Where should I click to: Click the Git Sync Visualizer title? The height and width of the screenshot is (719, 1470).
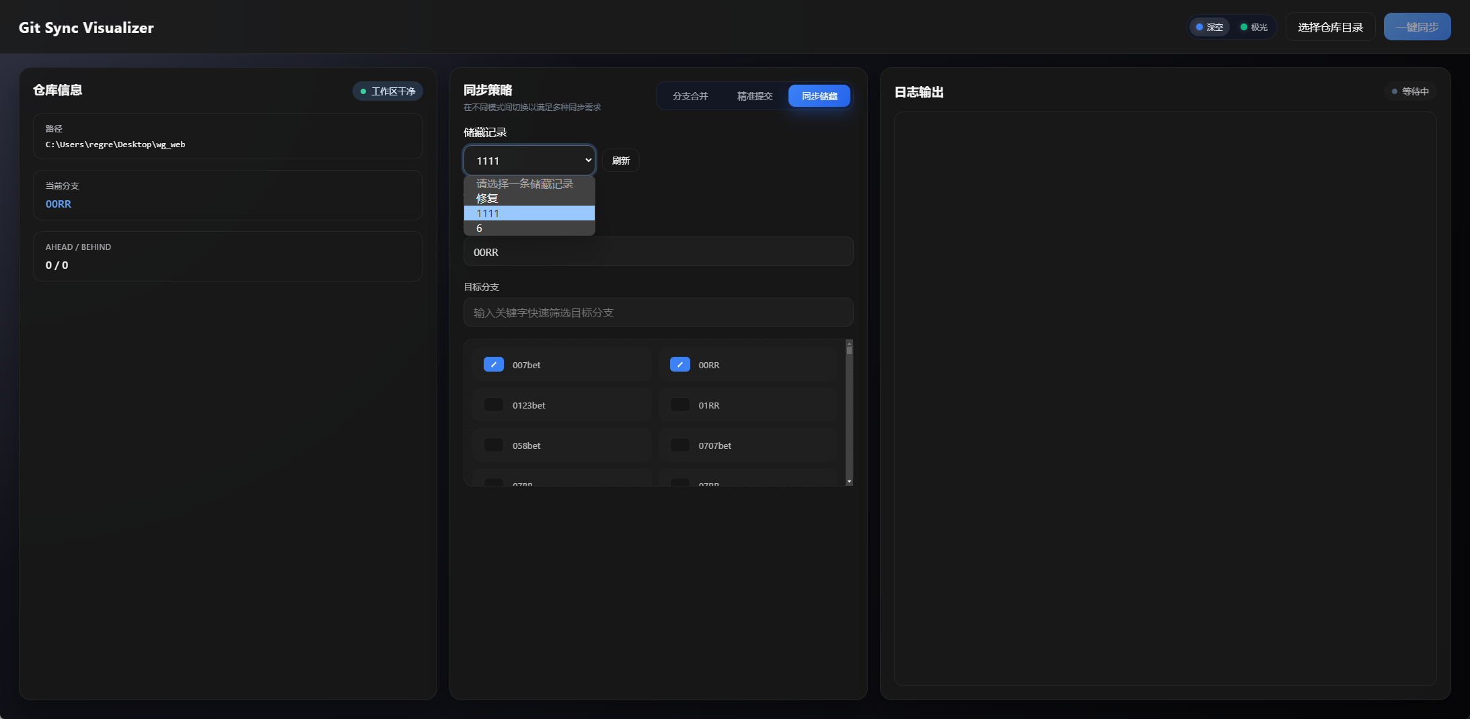(x=86, y=28)
